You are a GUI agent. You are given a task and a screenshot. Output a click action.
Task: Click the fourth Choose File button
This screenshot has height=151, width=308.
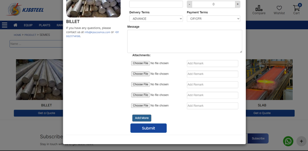coord(141,95)
